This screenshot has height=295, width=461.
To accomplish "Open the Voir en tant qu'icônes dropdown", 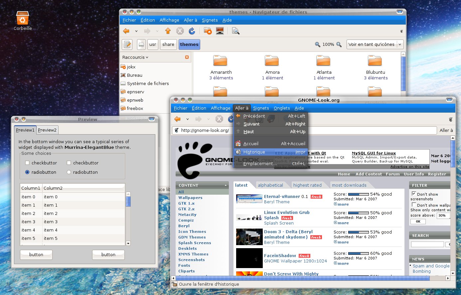I will coord(375,45).
